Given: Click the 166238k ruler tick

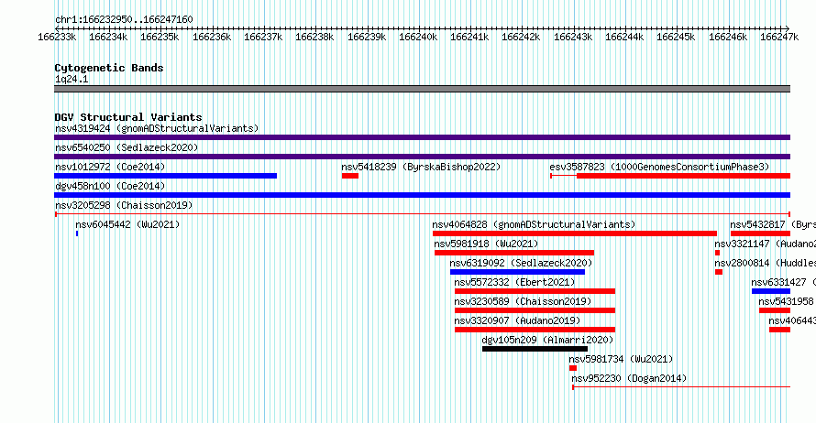Looking at the screenshot, I should pyautogui.click(x=314, y=37).
